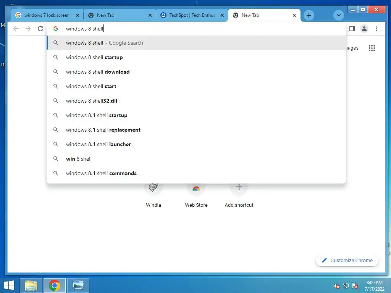Image resolution: width=391 pixels, height=293 pixels.
Task: Open File Explorer from taskbar
Action: click(31, 285)
